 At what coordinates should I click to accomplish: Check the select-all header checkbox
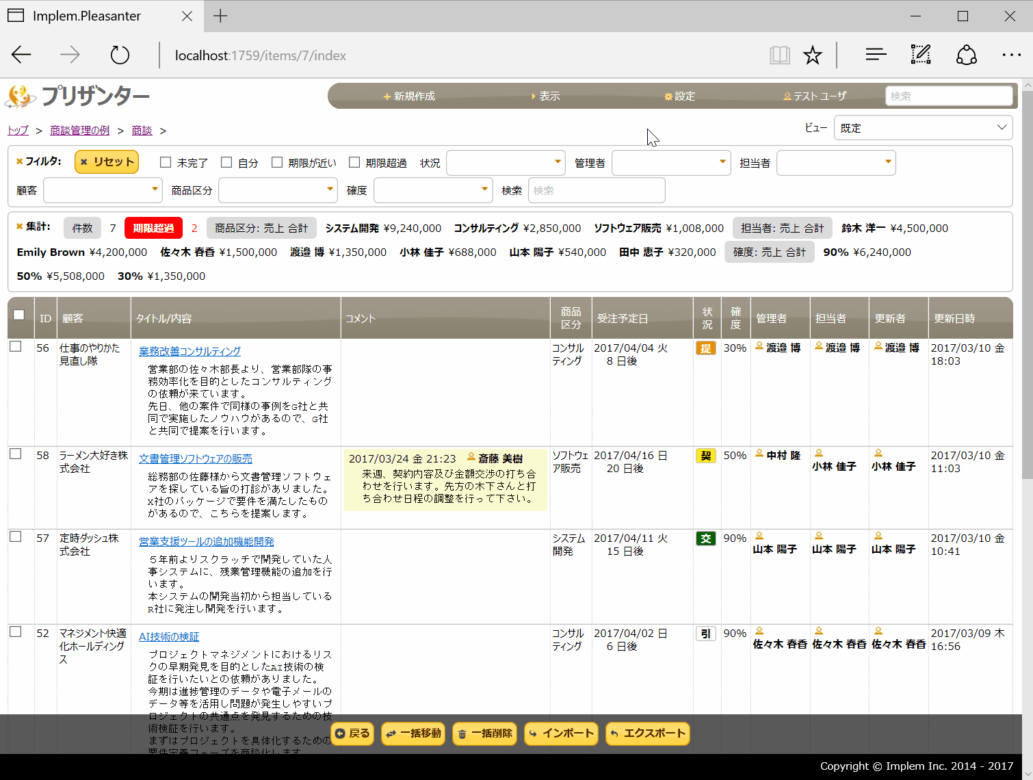click(19, 315)
